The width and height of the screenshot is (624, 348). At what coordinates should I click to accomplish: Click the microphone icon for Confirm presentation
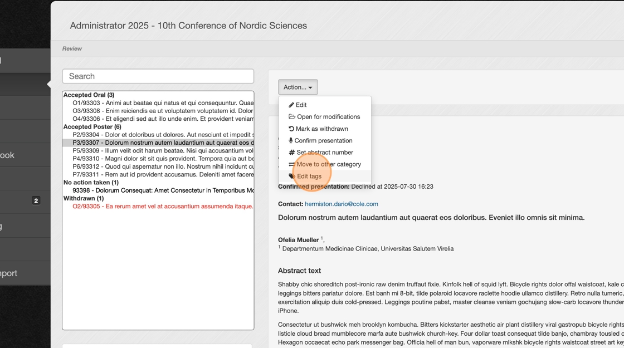point(291,140)
